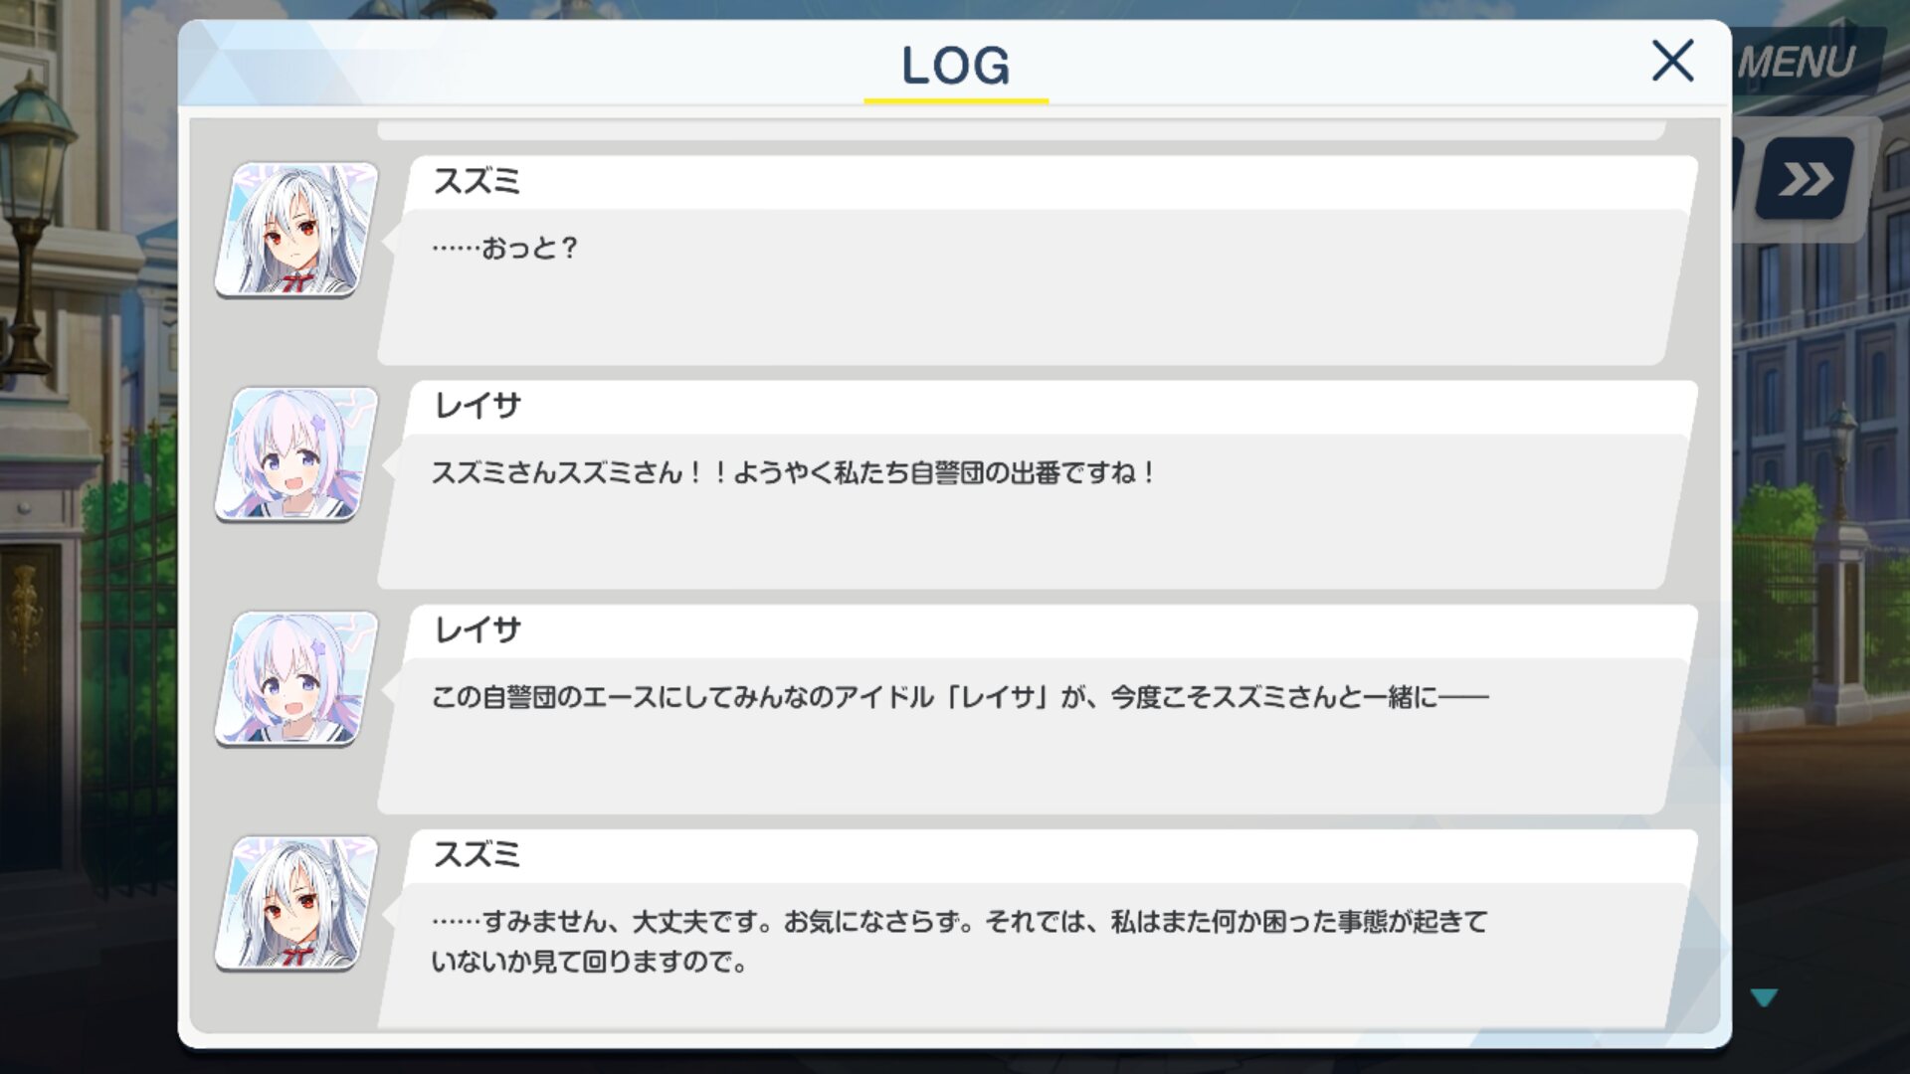Click the partially hidden button left of skip
1910x1074 pixels.
(1738, 179)
